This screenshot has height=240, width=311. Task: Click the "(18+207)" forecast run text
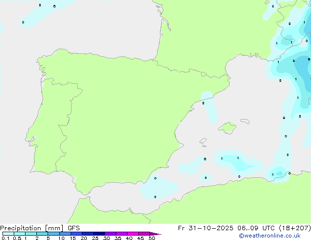(295, 228)
